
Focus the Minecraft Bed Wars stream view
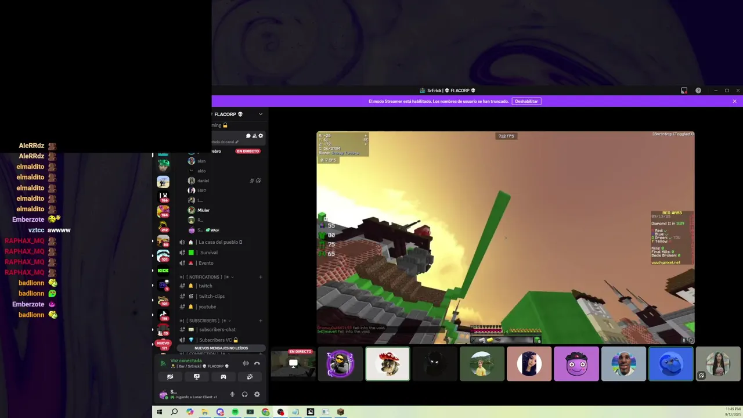(x=506, y=237)
